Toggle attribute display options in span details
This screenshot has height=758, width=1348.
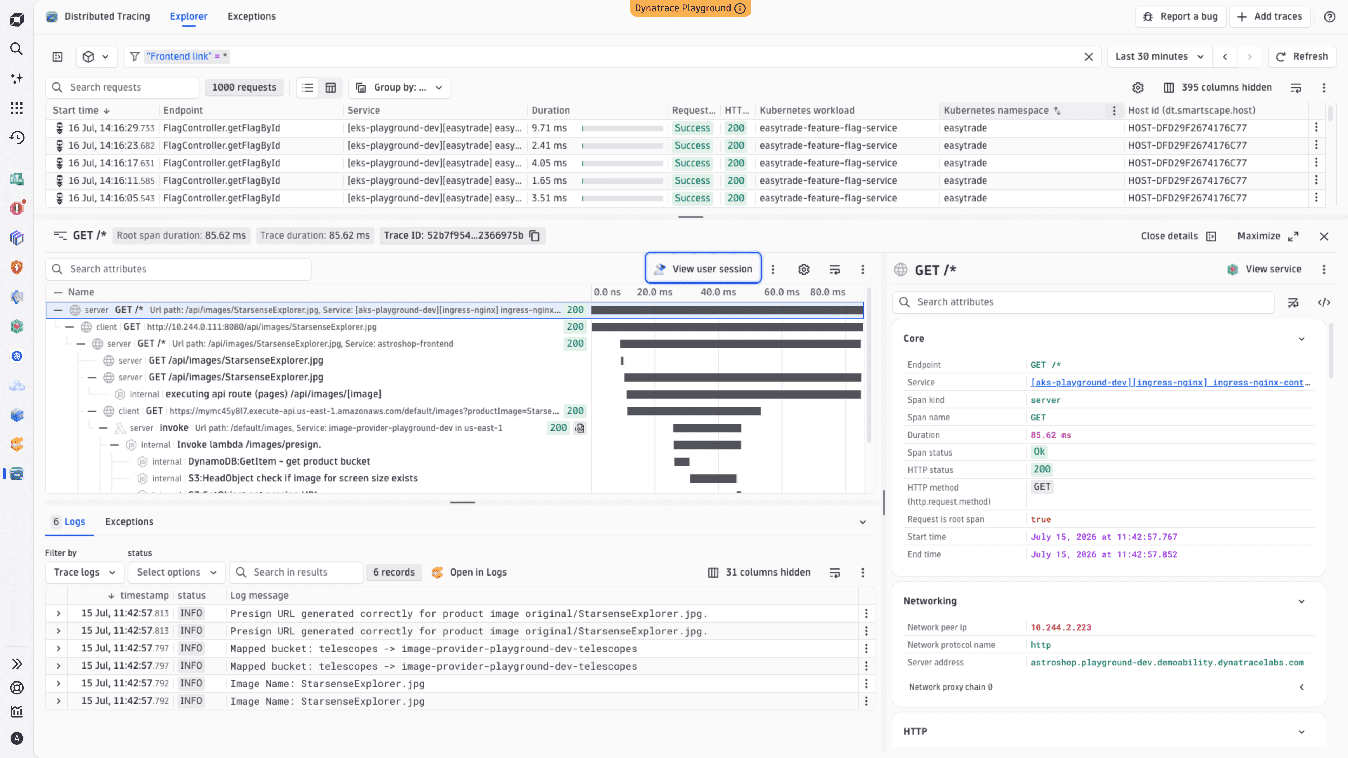[x=1293, y=302]
